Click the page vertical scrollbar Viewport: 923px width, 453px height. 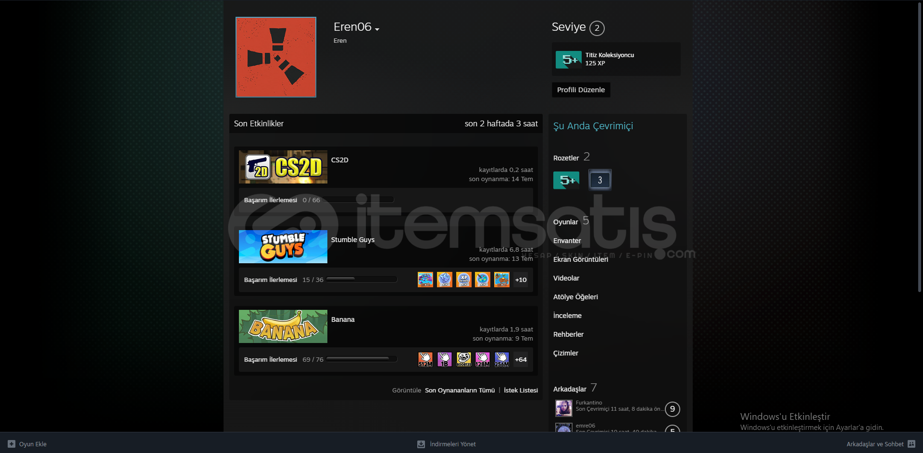pos(920,147)
